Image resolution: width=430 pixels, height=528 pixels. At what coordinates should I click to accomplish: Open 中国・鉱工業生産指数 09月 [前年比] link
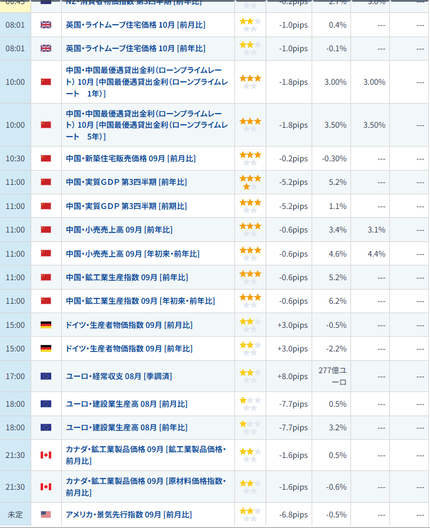coord(127,277)
